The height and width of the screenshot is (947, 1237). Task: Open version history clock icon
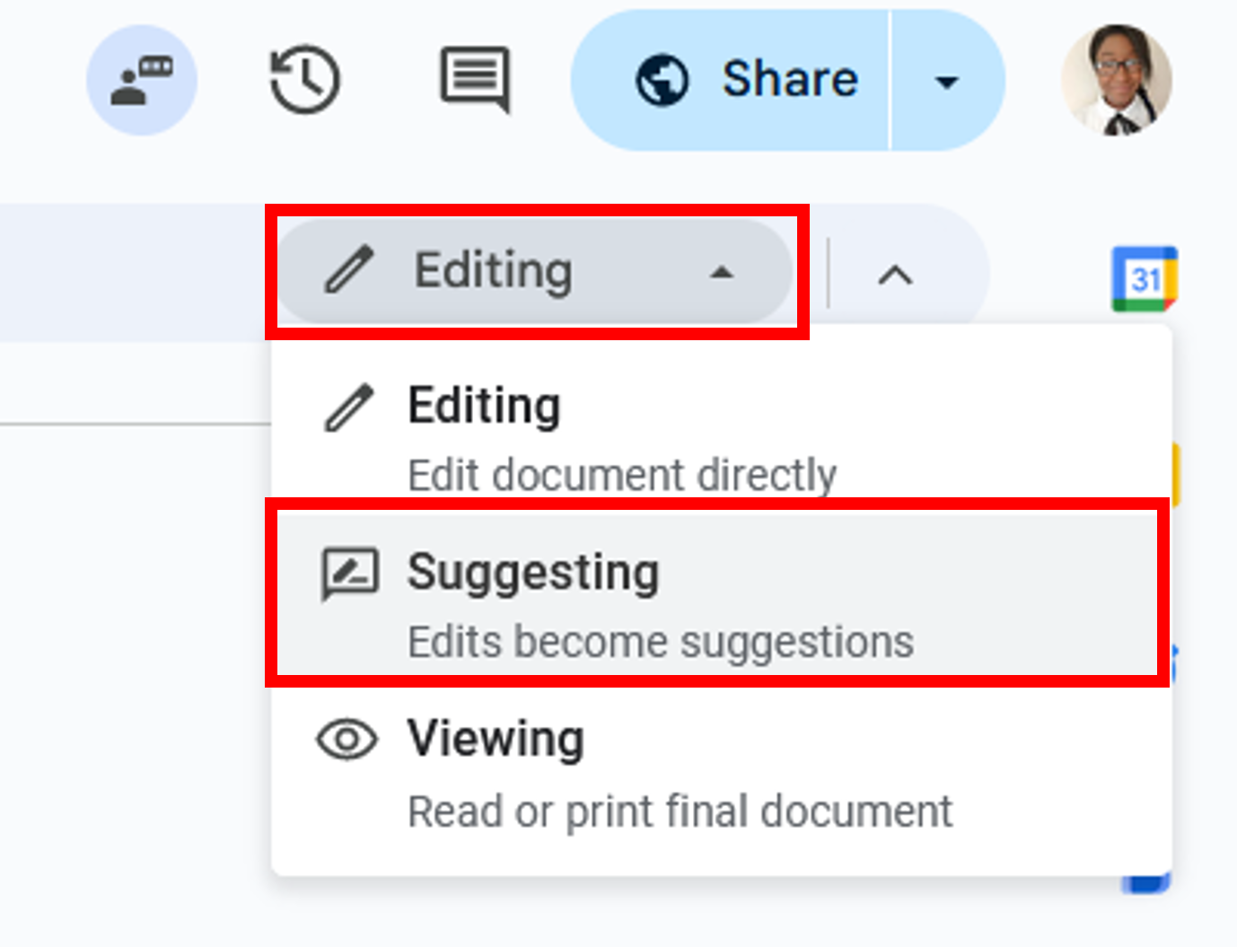[305, 80]
